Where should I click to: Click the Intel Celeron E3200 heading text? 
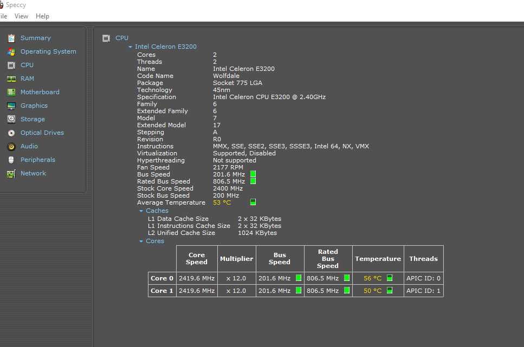pos(165,47)
